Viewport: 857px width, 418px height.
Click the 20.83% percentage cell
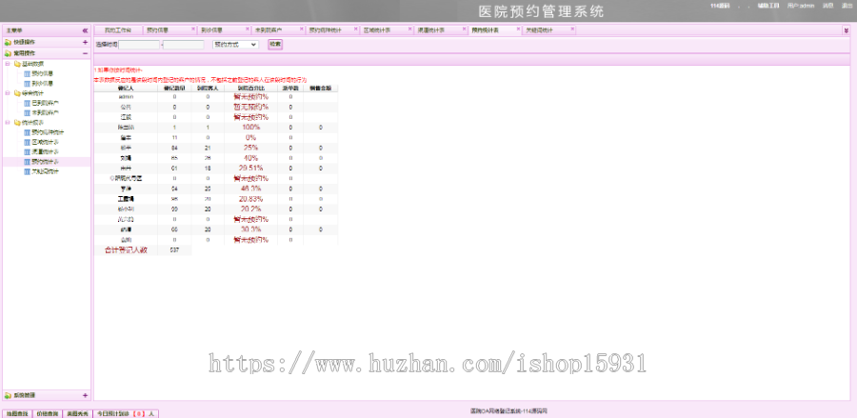pos(250,199)
